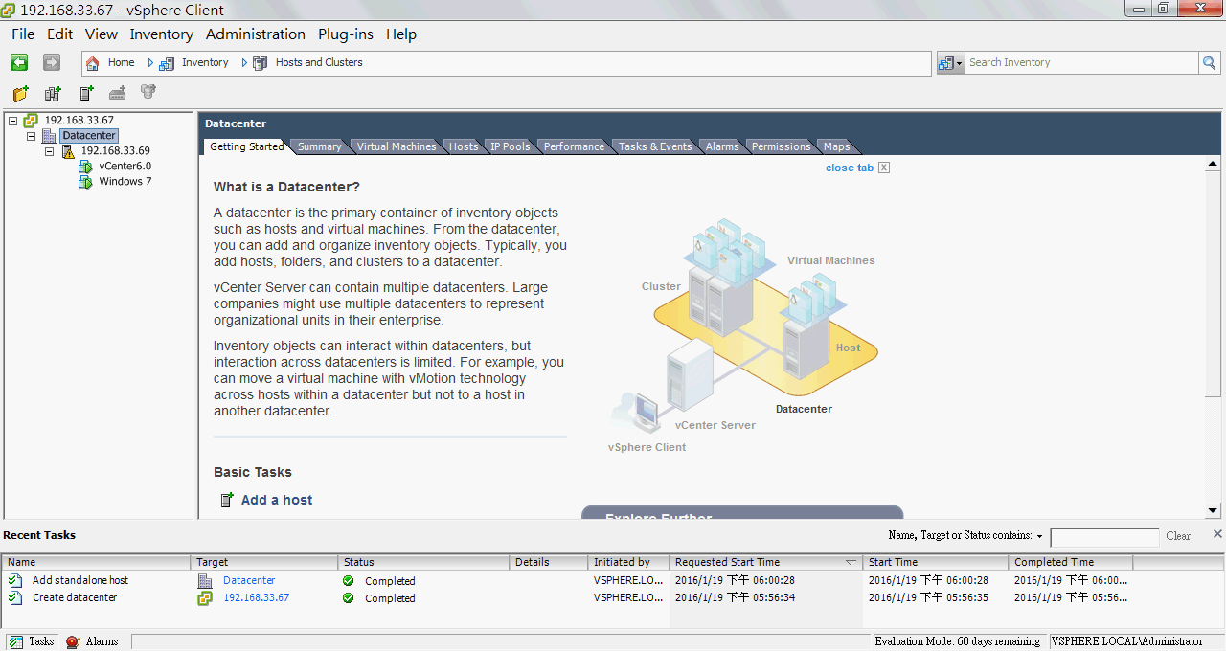Click the forward navigation arrow

tap(52, 62)
